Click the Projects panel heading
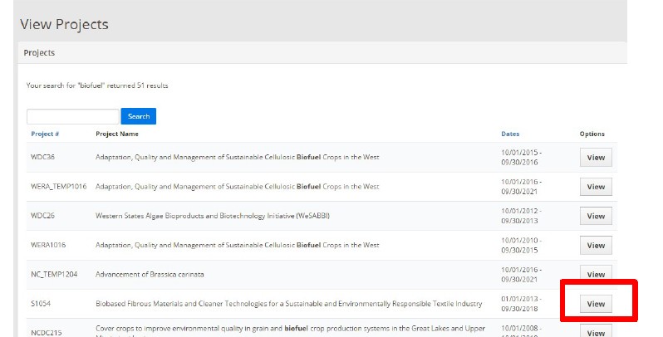 click(x=39, y=52)
